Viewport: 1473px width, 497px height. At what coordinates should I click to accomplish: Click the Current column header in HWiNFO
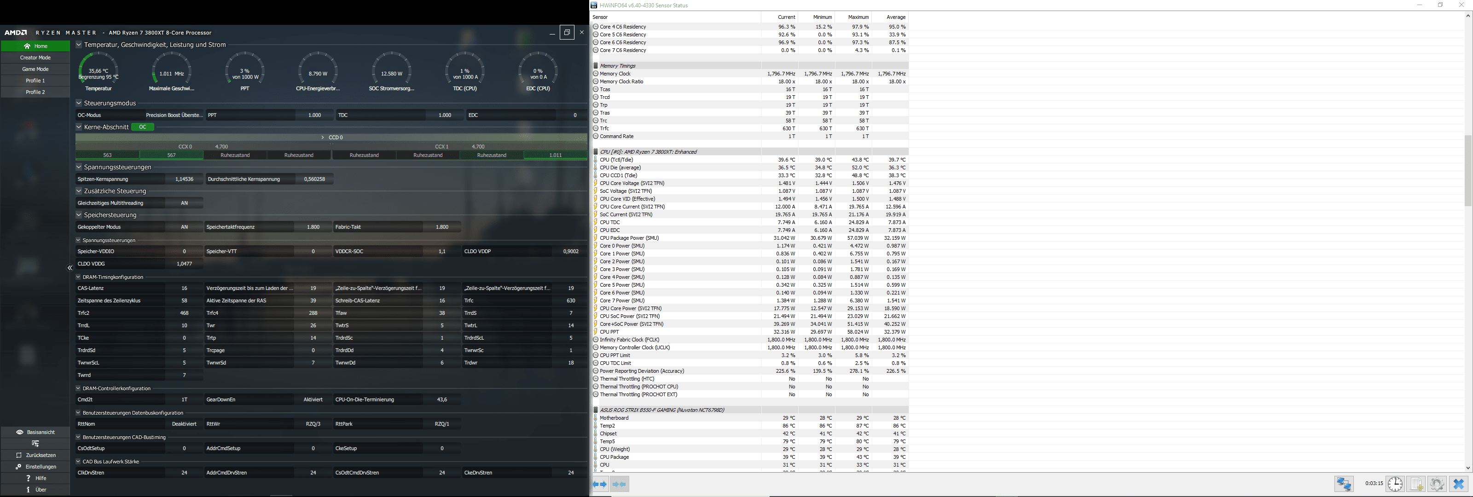[780, 17]
